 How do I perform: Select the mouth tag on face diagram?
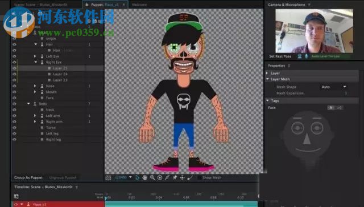point(308,150)
